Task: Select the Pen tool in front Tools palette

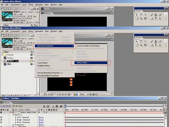Action: (160, 45)
